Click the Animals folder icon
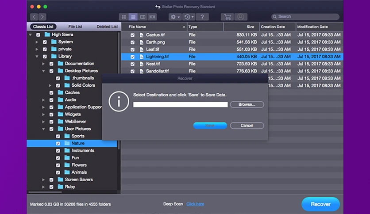 pyautogui.click(x=67, y=172)
